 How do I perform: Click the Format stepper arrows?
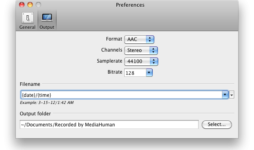coord(150,39)
